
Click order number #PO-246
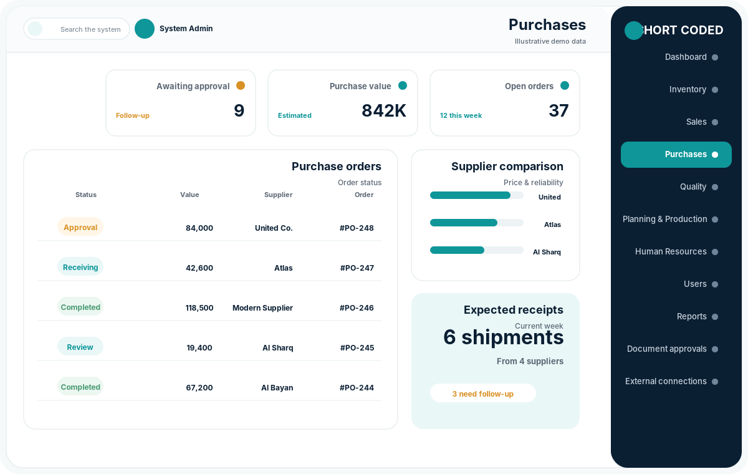pyautogui.click(x=357, y=308)
